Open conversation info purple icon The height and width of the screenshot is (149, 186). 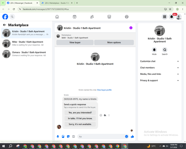click(x=131, y=28)
